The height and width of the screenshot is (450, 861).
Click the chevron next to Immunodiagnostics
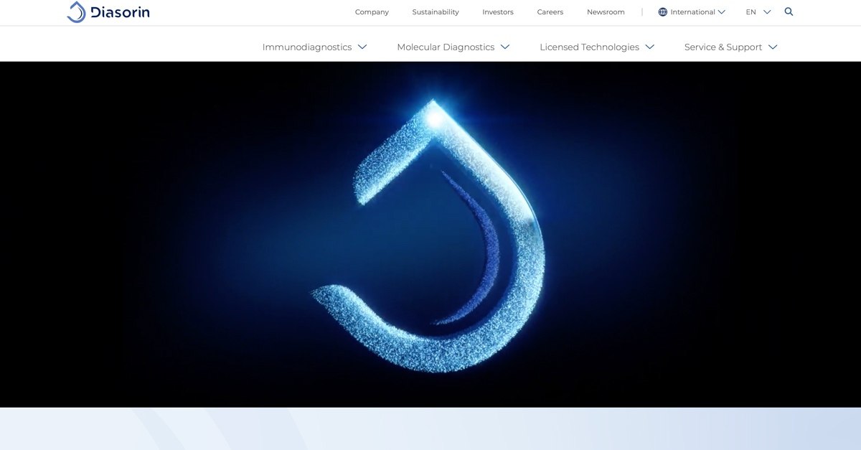pyautogui.click(x=362, y=47)
